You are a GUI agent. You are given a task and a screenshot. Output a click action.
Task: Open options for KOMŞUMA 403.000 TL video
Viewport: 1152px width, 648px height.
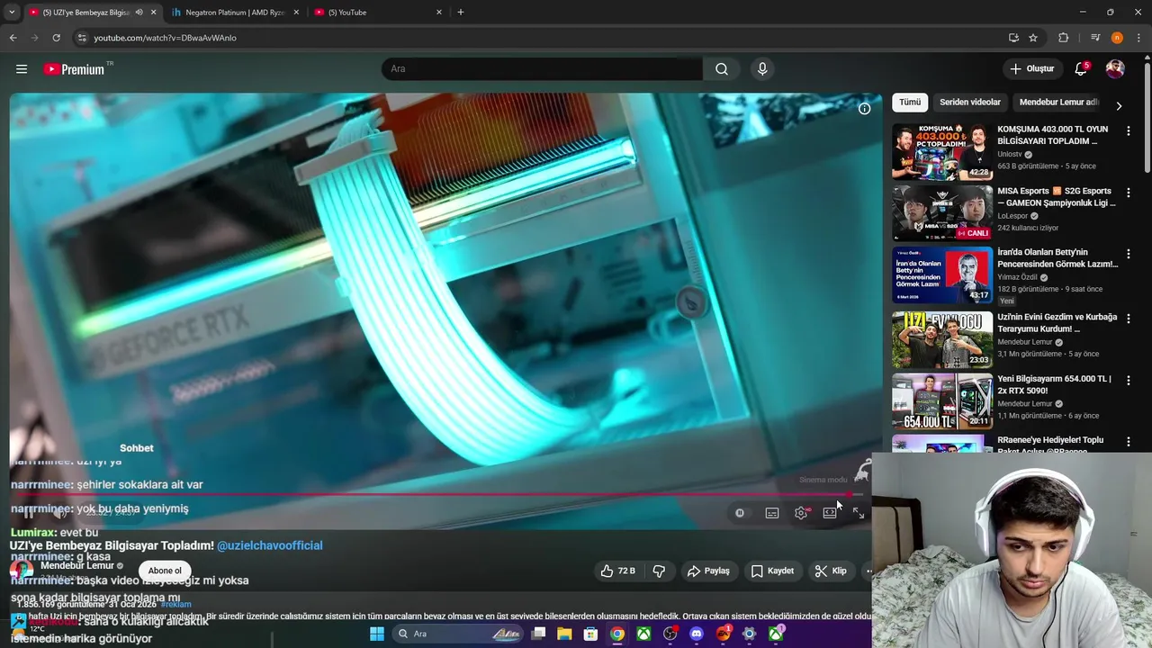pos(1128,131)
